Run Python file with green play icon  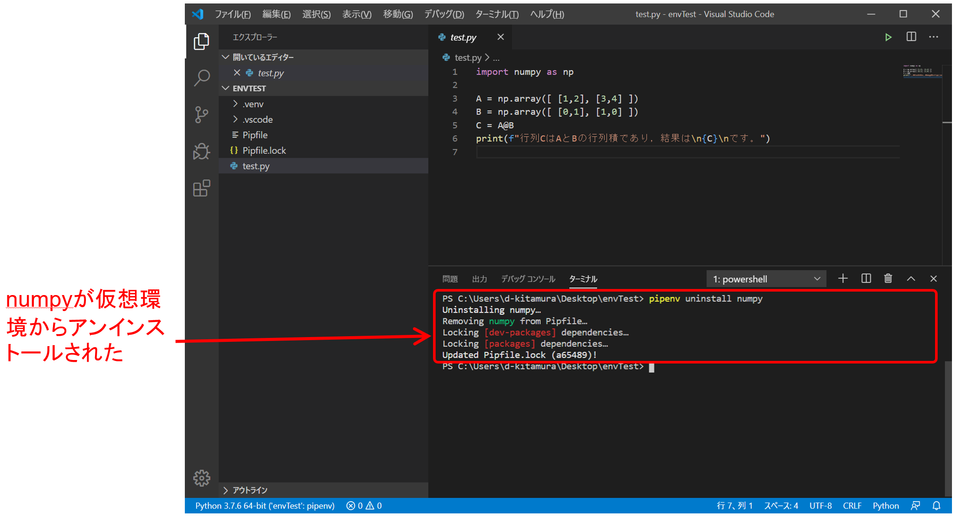coord(888,37)
